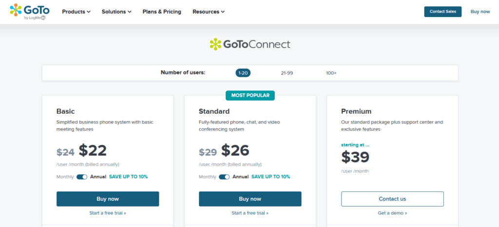Image resolution: width=499 pixels, height=227 pixels.
Task: Click the Contact Sales button
Action: (442, 12)
